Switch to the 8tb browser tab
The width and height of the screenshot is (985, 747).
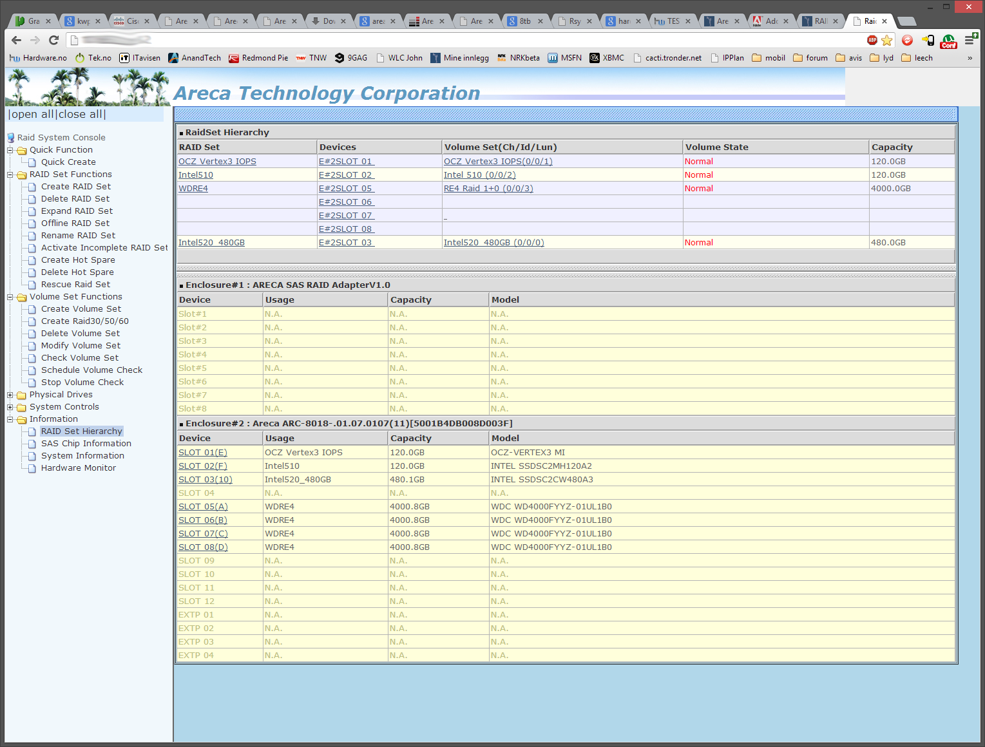525,21
